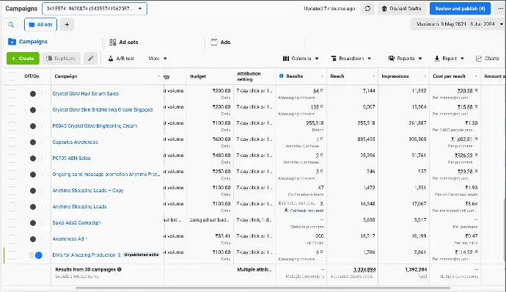Open the Export dropdown

[x=450, y=59]
